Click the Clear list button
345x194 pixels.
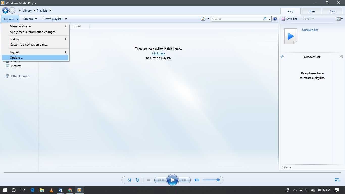click(x=308, y=19)
